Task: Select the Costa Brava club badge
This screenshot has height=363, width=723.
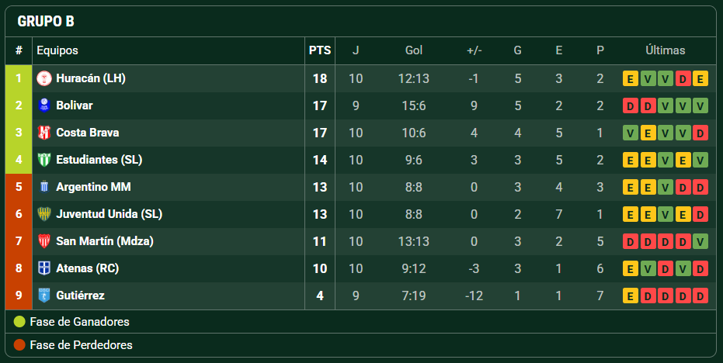Action: 43,133
